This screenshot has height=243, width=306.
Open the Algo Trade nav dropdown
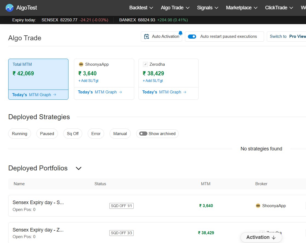coord(175,8)
